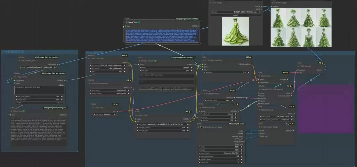Click the Joy_caption prompt text field
This screenshot has width=357, height=167.
coord(39,90)
